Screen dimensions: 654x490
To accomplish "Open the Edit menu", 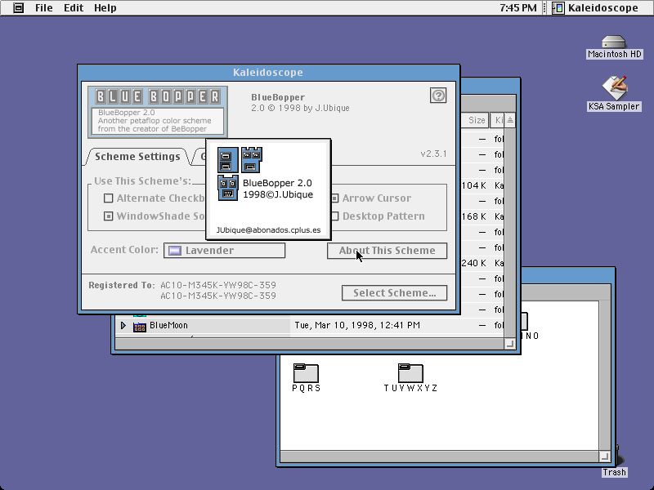I will tap(74, 7).
